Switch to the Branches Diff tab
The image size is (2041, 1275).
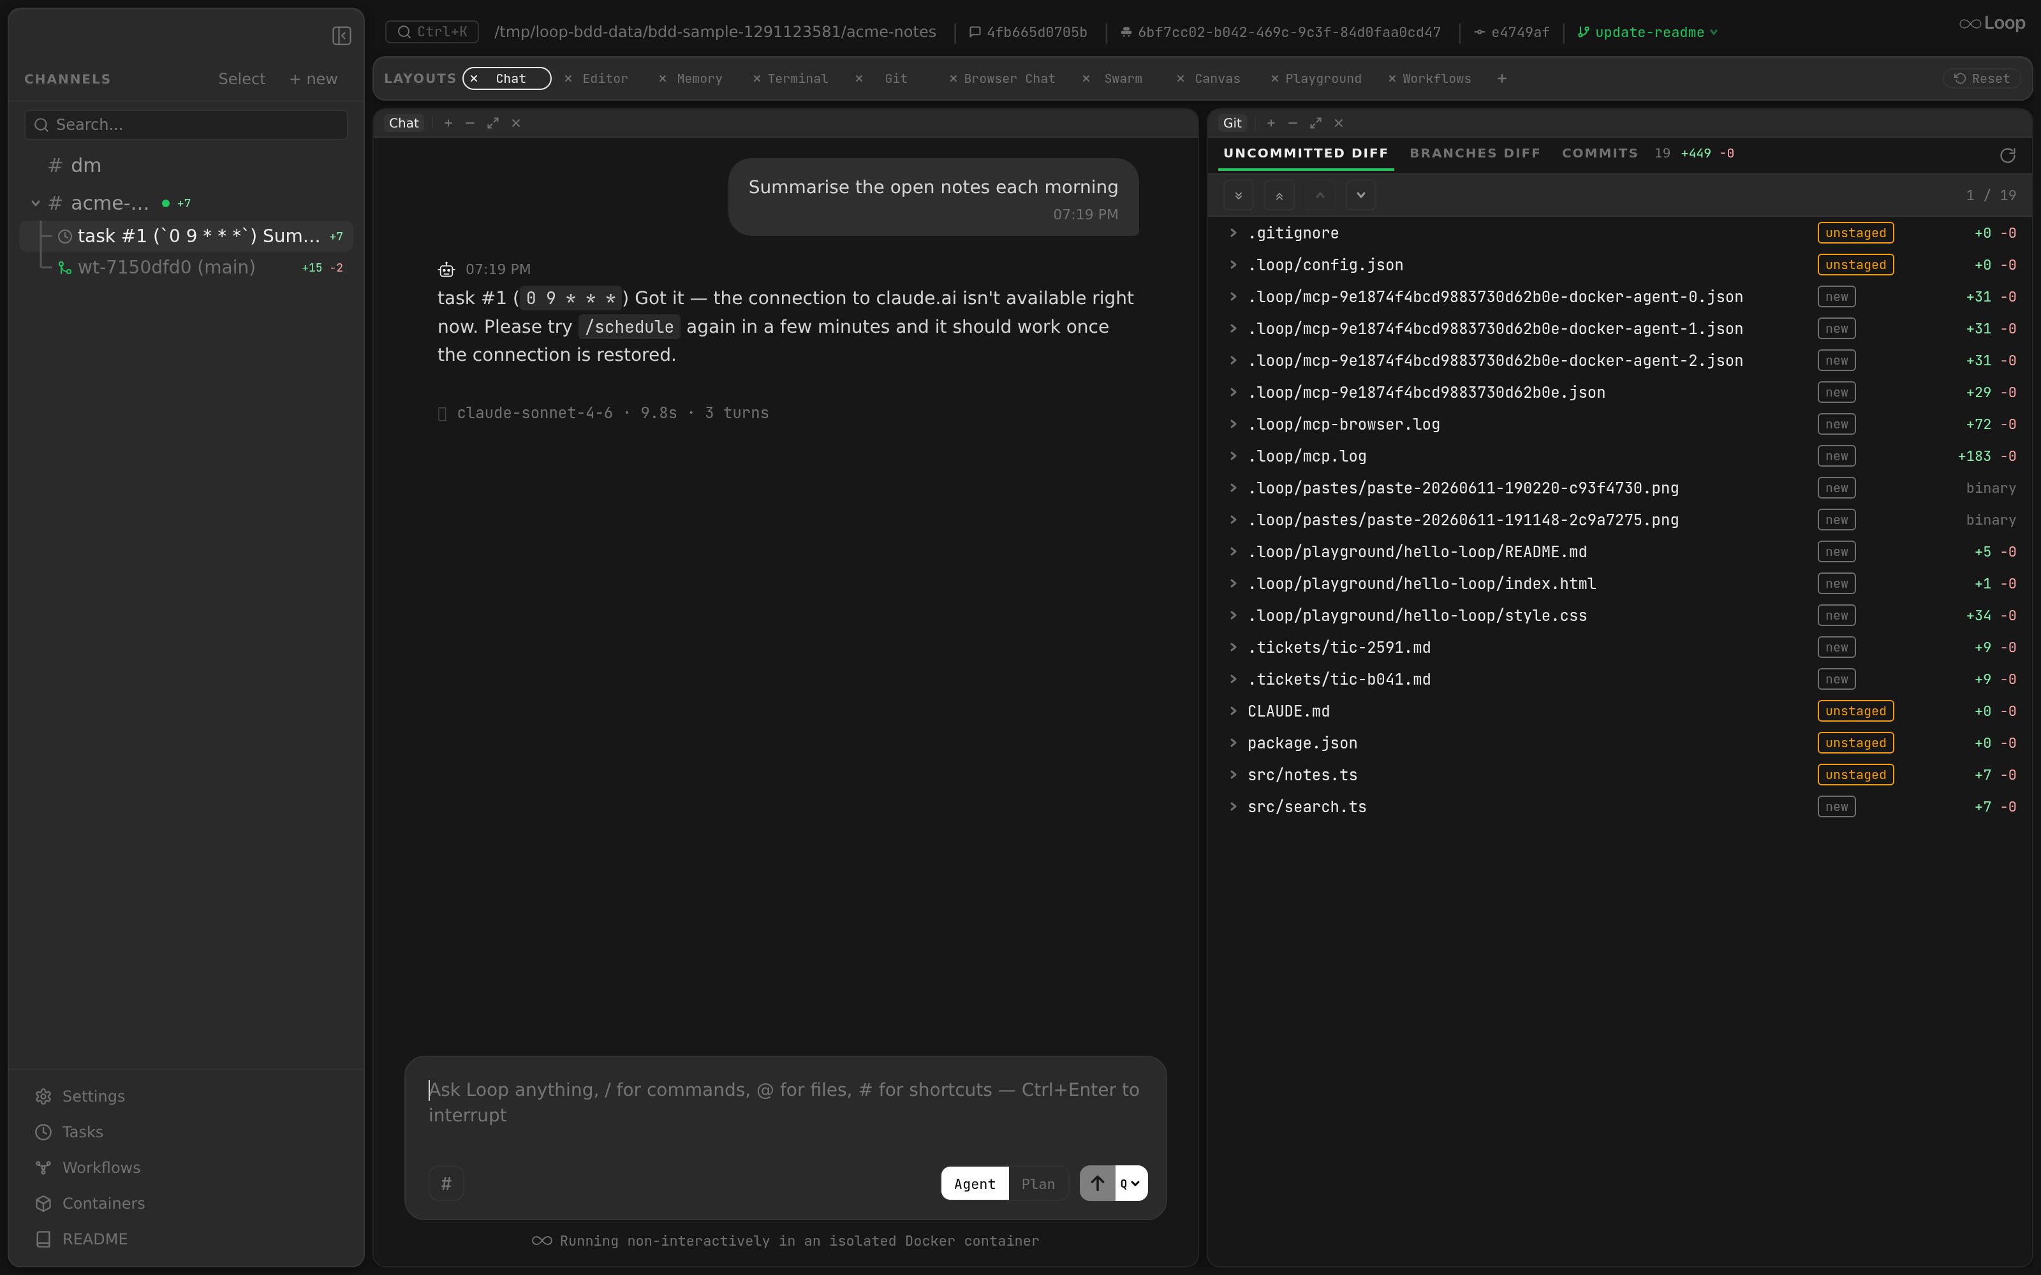tap(1474, 152)
